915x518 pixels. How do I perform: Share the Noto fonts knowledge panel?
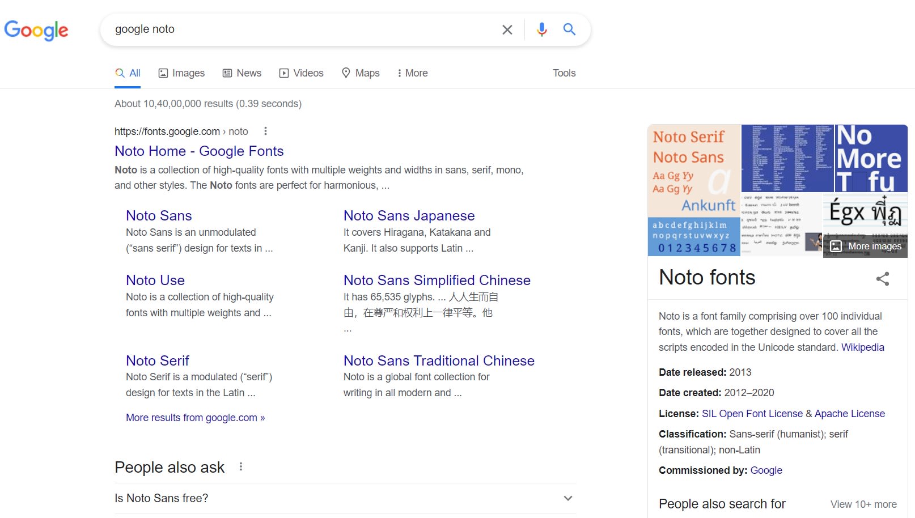(883, 278)
